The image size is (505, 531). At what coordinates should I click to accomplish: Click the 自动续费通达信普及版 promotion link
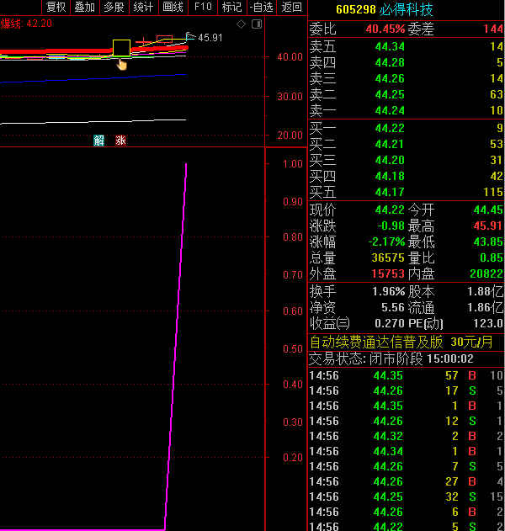[x=376, y=342]
